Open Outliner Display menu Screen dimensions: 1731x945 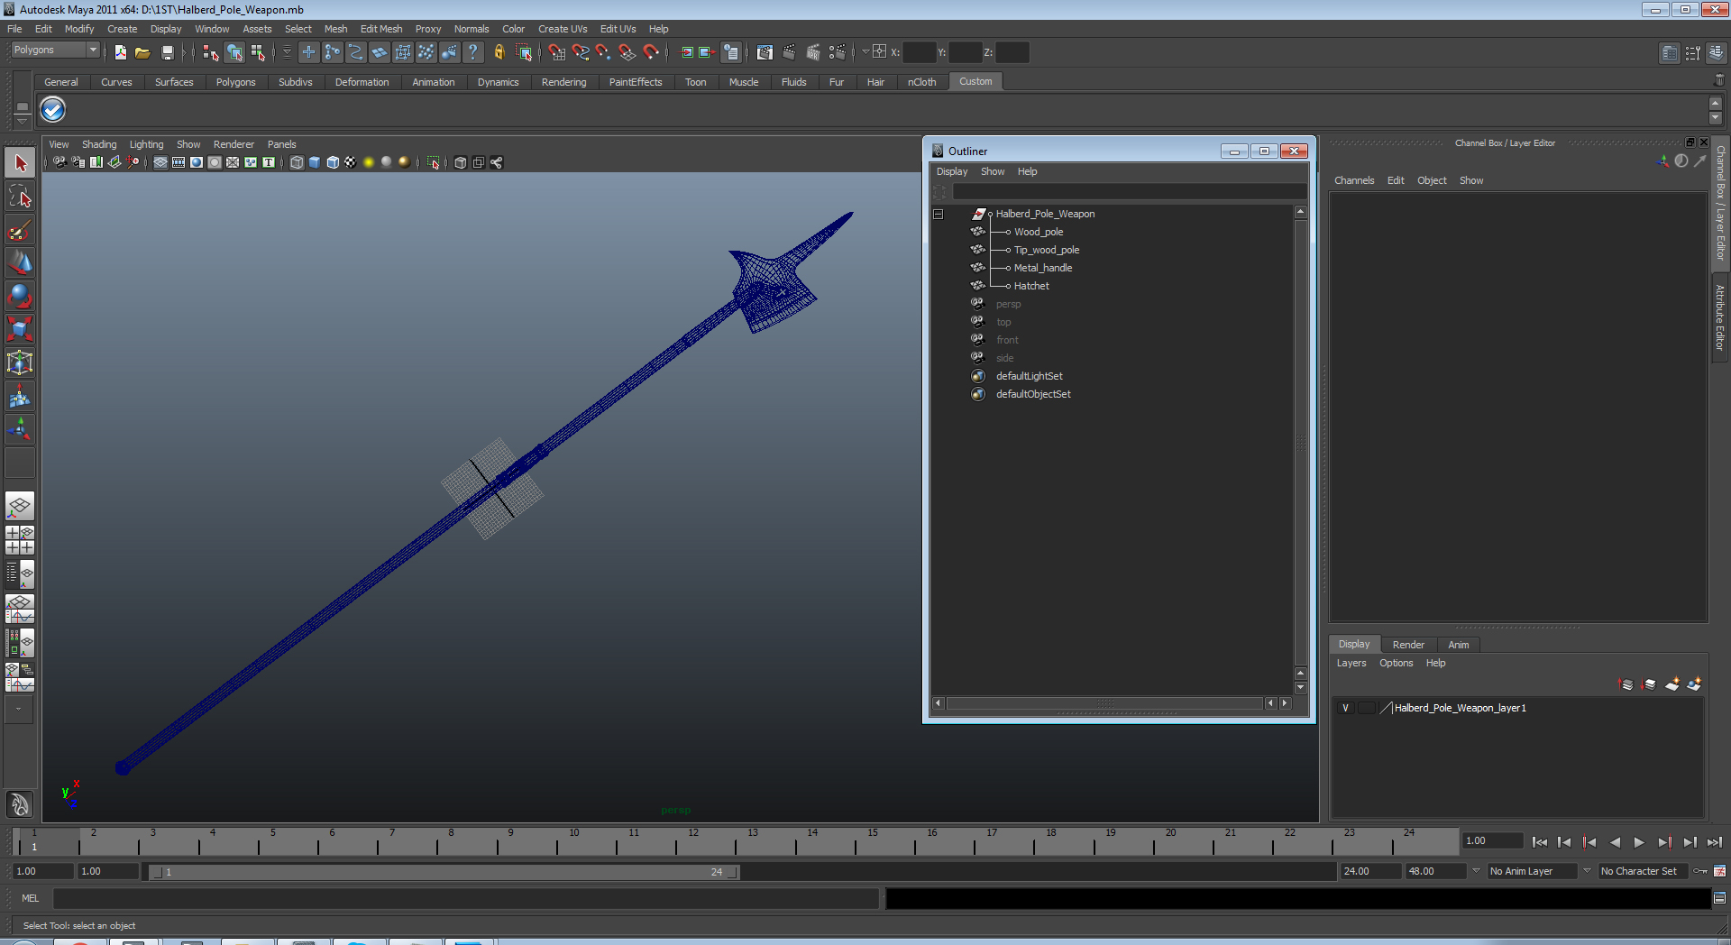coord(951,171)
